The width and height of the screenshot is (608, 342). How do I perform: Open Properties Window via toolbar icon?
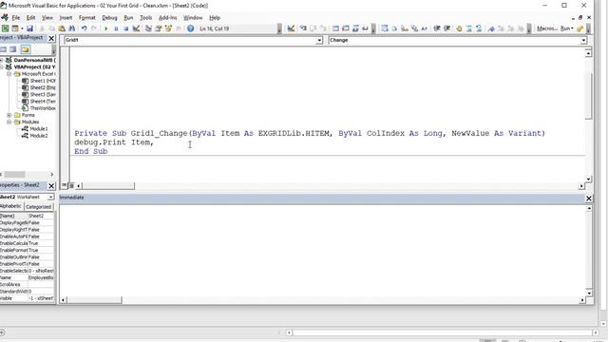pos(159,28)
